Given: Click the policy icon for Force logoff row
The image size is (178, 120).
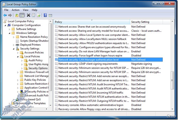Looking at the screenshot, I should pos(56,55).
